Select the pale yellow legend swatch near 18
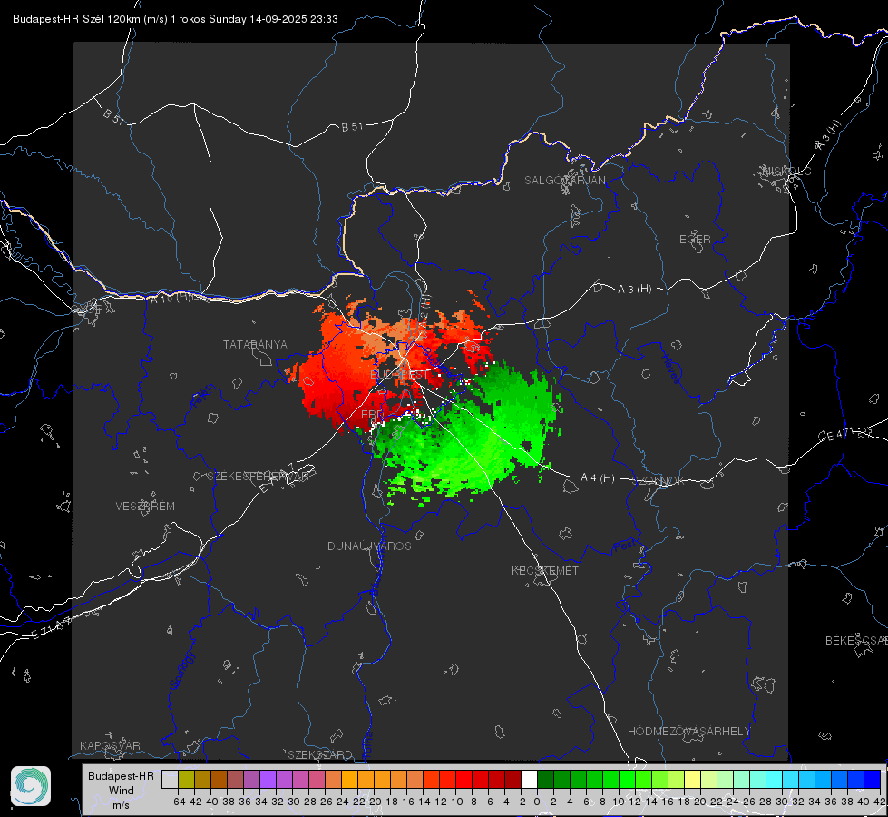This screenshot has height=817, width=888. click(693, 779)
